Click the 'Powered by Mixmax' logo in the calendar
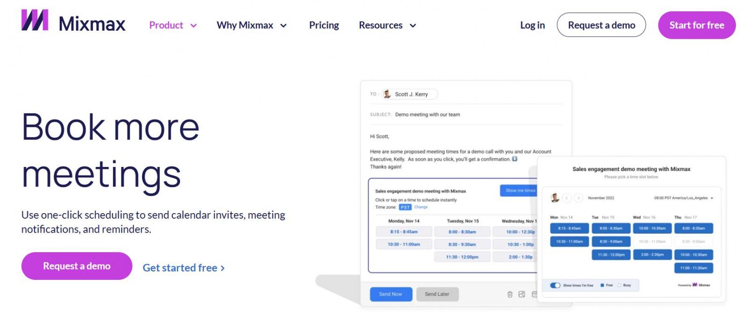This screenshot has width=749, height=326. coord(694,285)
